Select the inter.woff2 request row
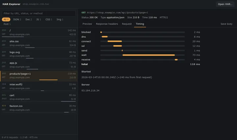 coord(39,87)
